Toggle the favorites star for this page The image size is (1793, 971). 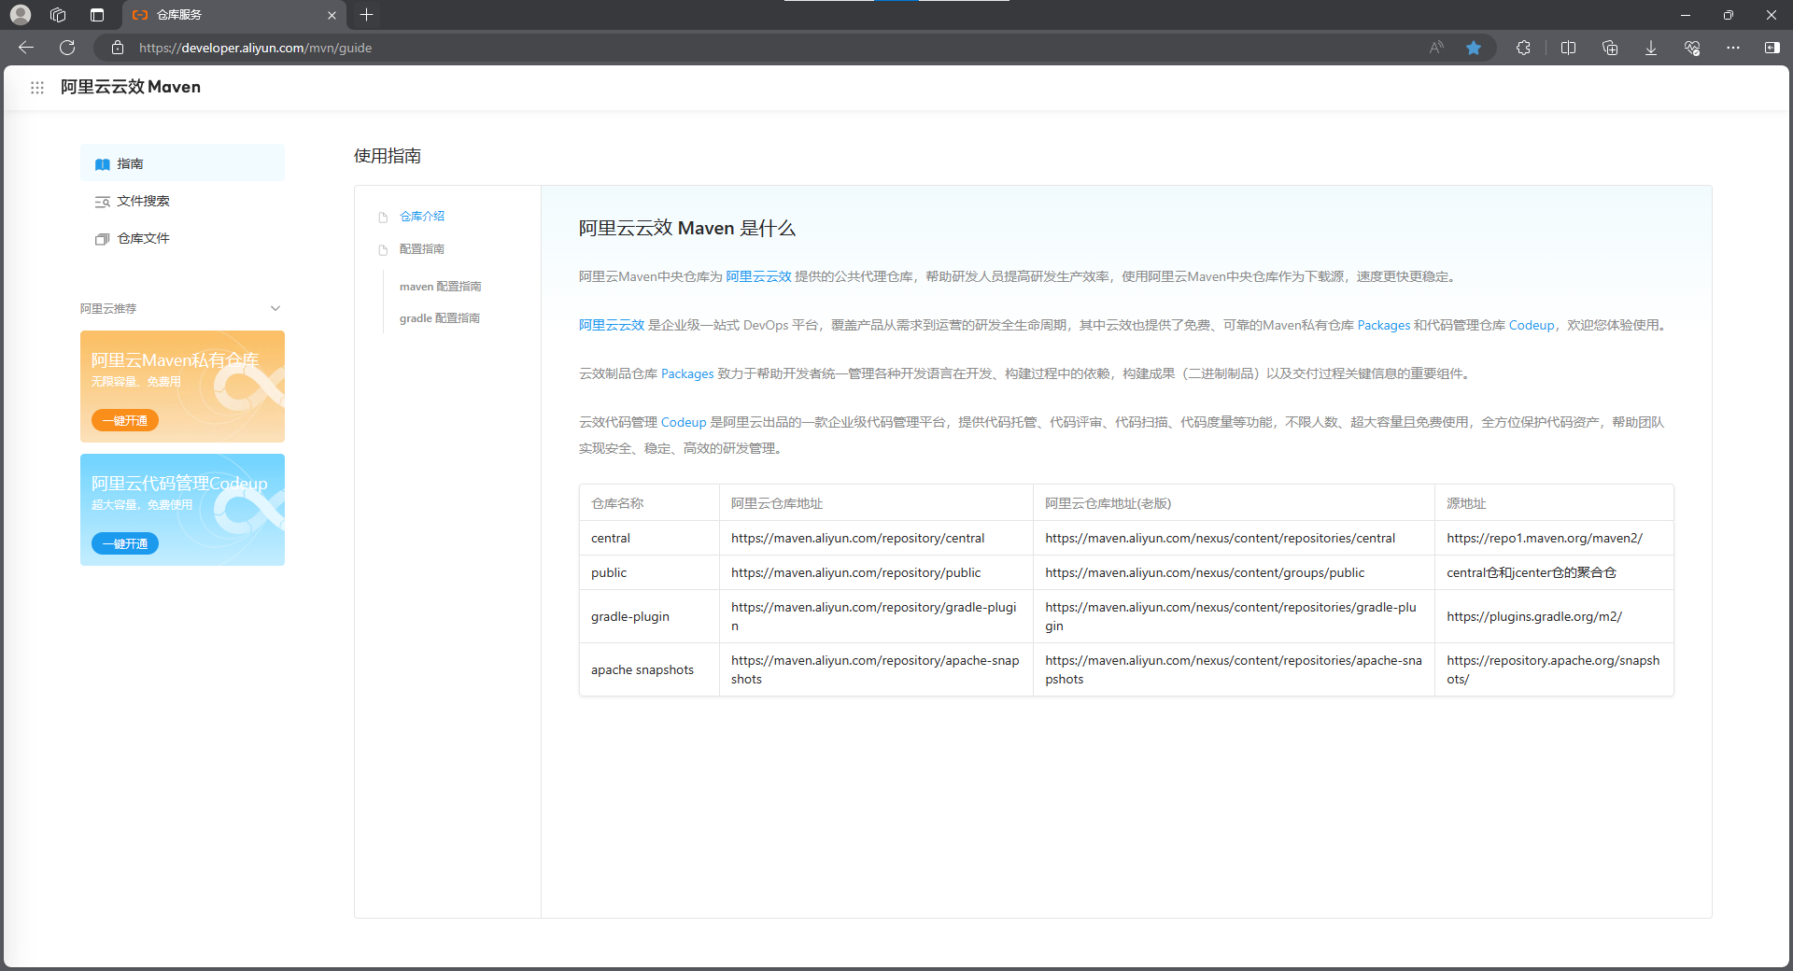tap(1474, 48)
